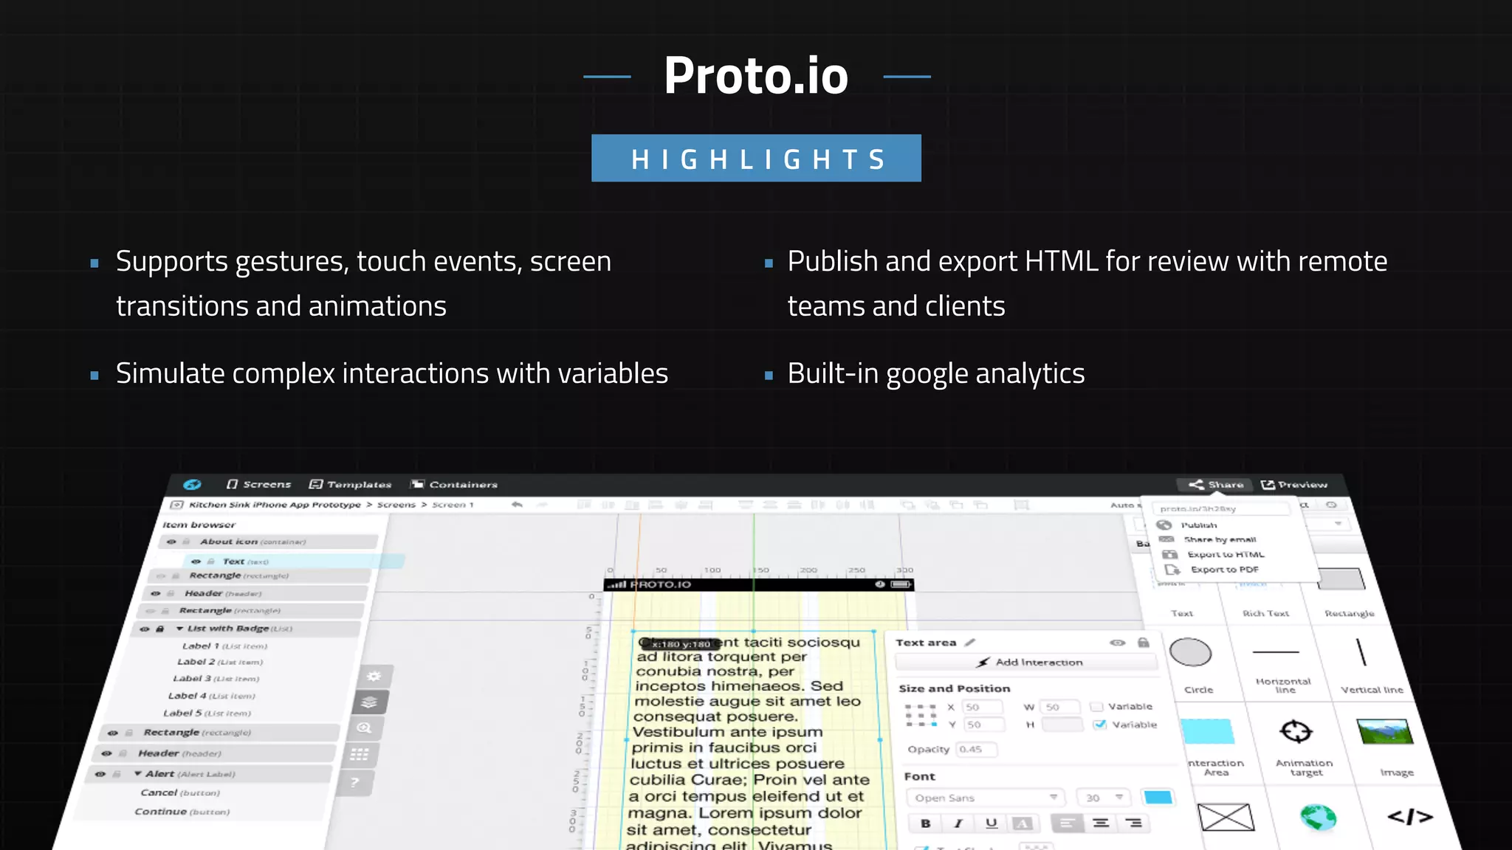Add the crossed-box placeholder widget
This screenshot has width=1512, height=850.
[1226, 818]
